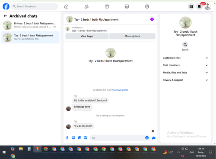This screenshot has width=216, height=159.
Task: Open the Notifications bell
Action: (x=199, y=6)
